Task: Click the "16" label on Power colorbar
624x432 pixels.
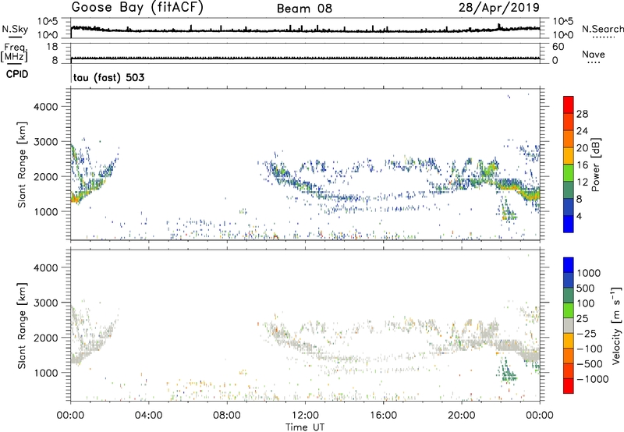Action: (582, 165)
